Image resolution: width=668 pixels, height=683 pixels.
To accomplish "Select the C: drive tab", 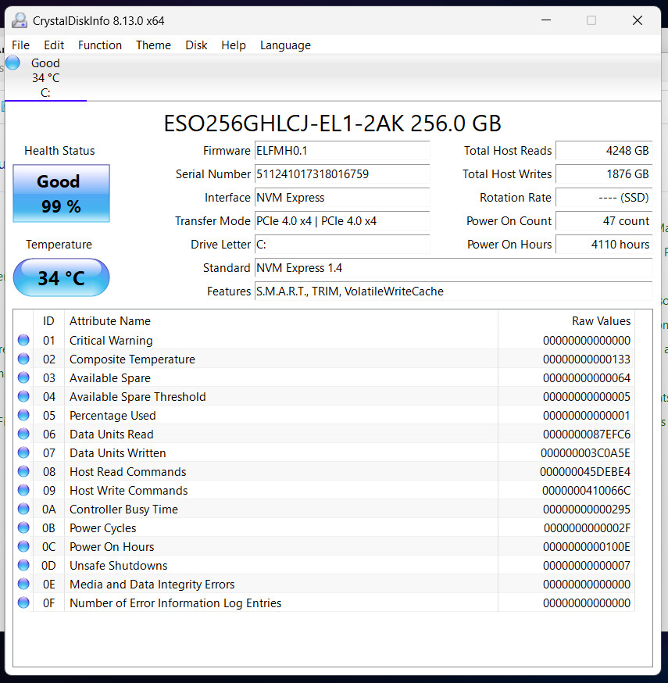I will [x=45, y=77].
